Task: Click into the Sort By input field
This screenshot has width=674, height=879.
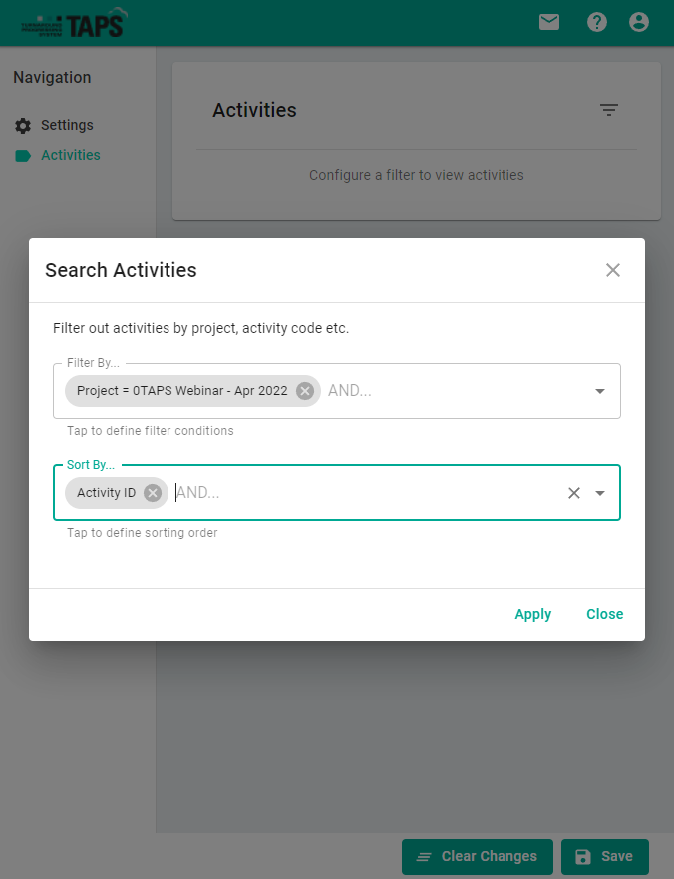Action: click(364, 492)
